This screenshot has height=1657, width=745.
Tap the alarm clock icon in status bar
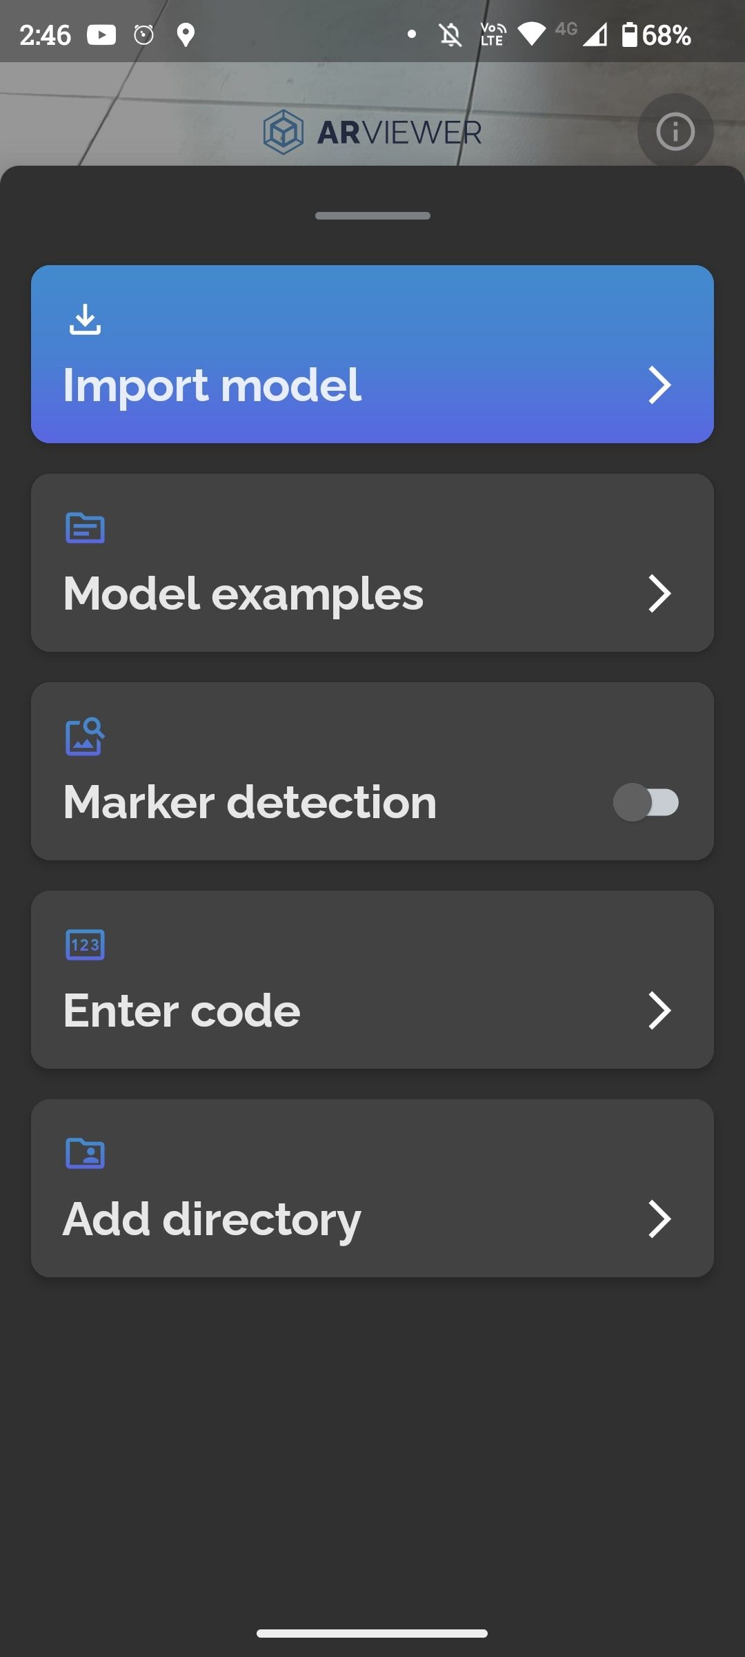click(x=143, y=35)
